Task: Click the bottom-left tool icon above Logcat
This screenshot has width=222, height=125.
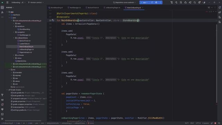Action: [x=2, y=95]
